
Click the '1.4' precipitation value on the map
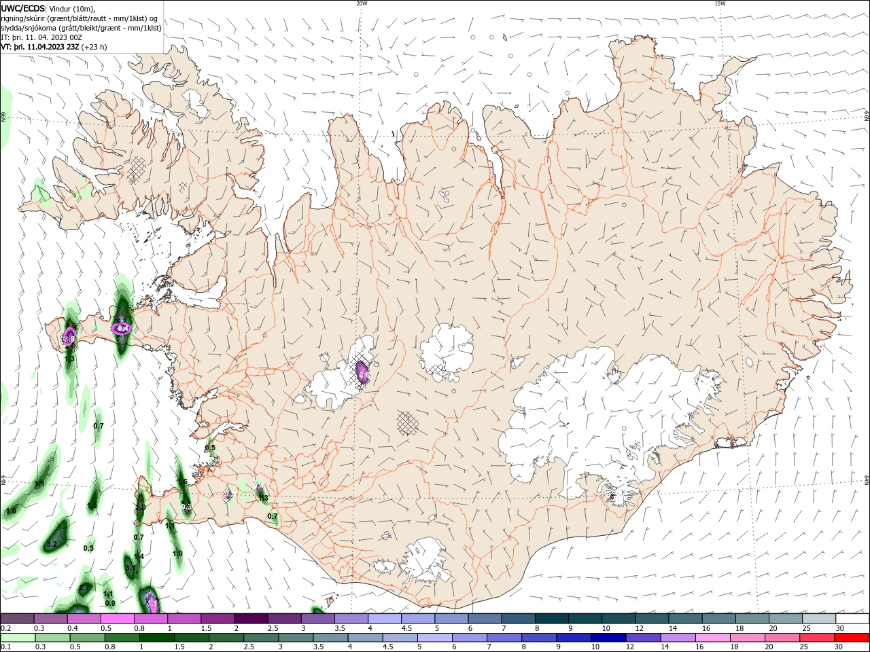tap(139, 556)
